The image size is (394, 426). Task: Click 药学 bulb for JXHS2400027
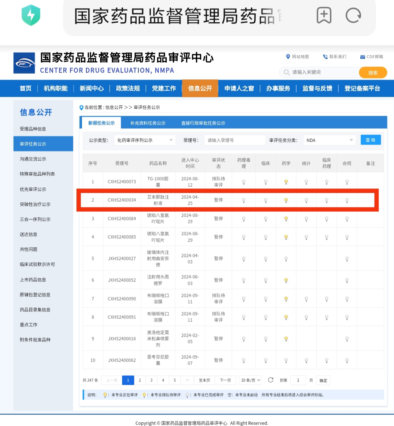(x=286, y=259)
